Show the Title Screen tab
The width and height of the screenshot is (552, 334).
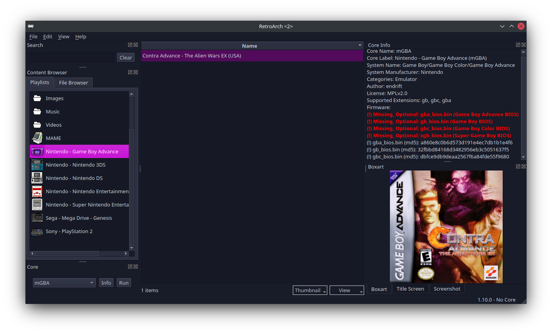[410, 289]
